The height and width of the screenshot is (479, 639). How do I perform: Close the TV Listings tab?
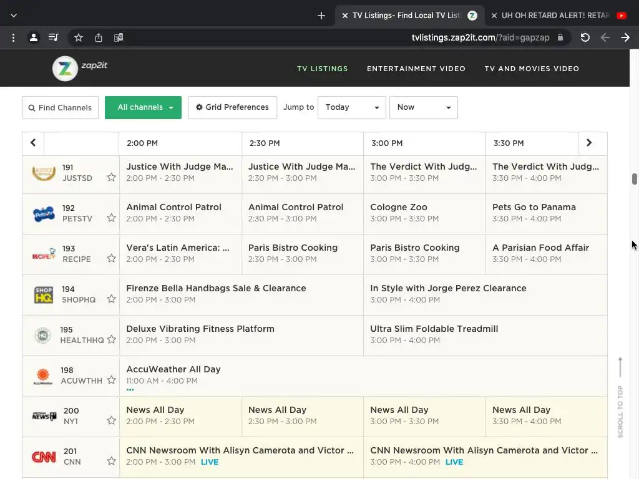click(344, 16)
